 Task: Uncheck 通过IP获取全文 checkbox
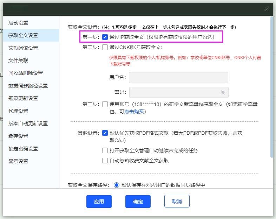(105, 37)
